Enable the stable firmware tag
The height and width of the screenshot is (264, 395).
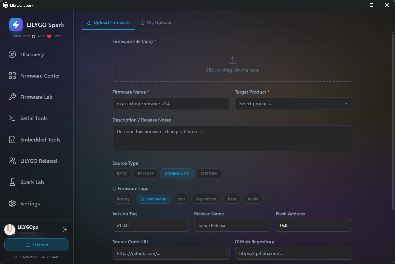pos(252,199)
